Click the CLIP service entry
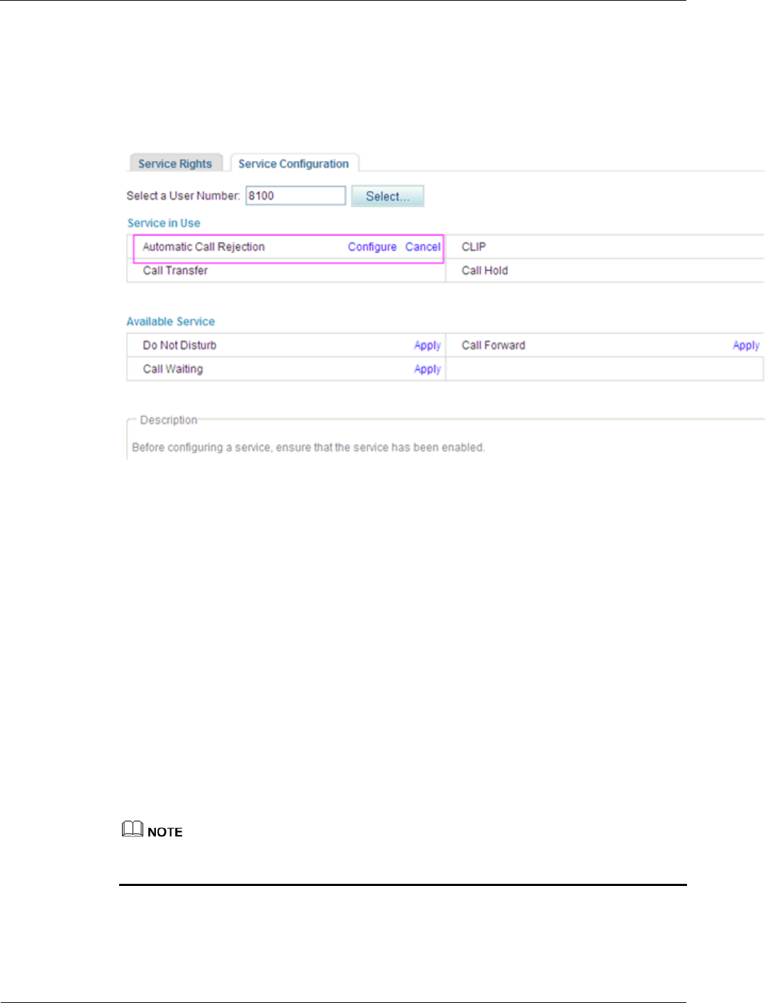 tap(474, 247)
